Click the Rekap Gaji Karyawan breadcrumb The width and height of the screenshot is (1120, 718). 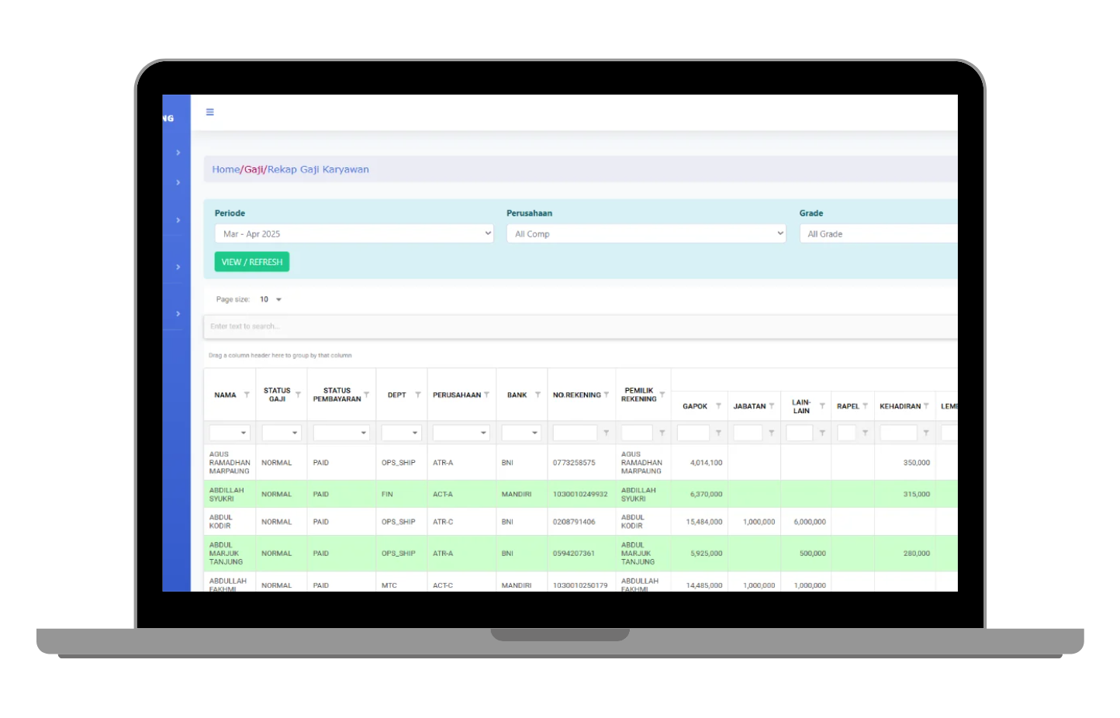click(318, 169)
